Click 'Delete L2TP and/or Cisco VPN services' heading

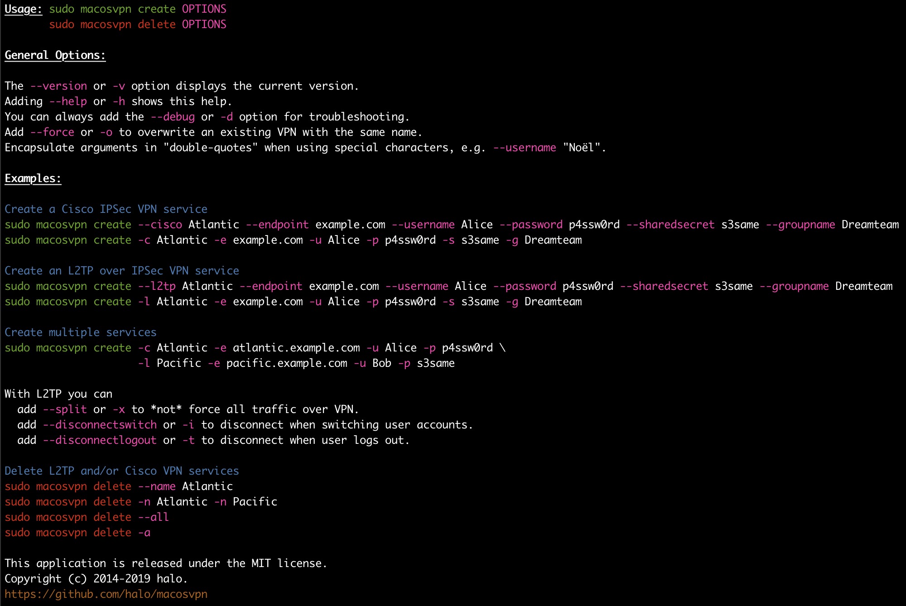point(122,471)
